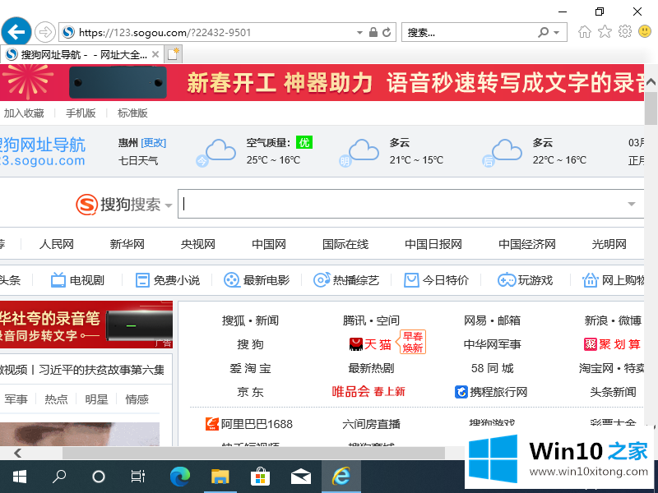
Task: Click the 今日特价 bag icon
Action: [411, 280]
